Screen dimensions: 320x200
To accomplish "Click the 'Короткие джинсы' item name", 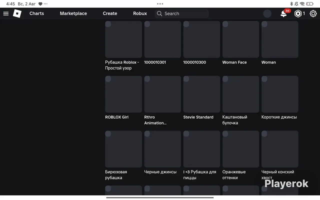I will click(279, 117).
